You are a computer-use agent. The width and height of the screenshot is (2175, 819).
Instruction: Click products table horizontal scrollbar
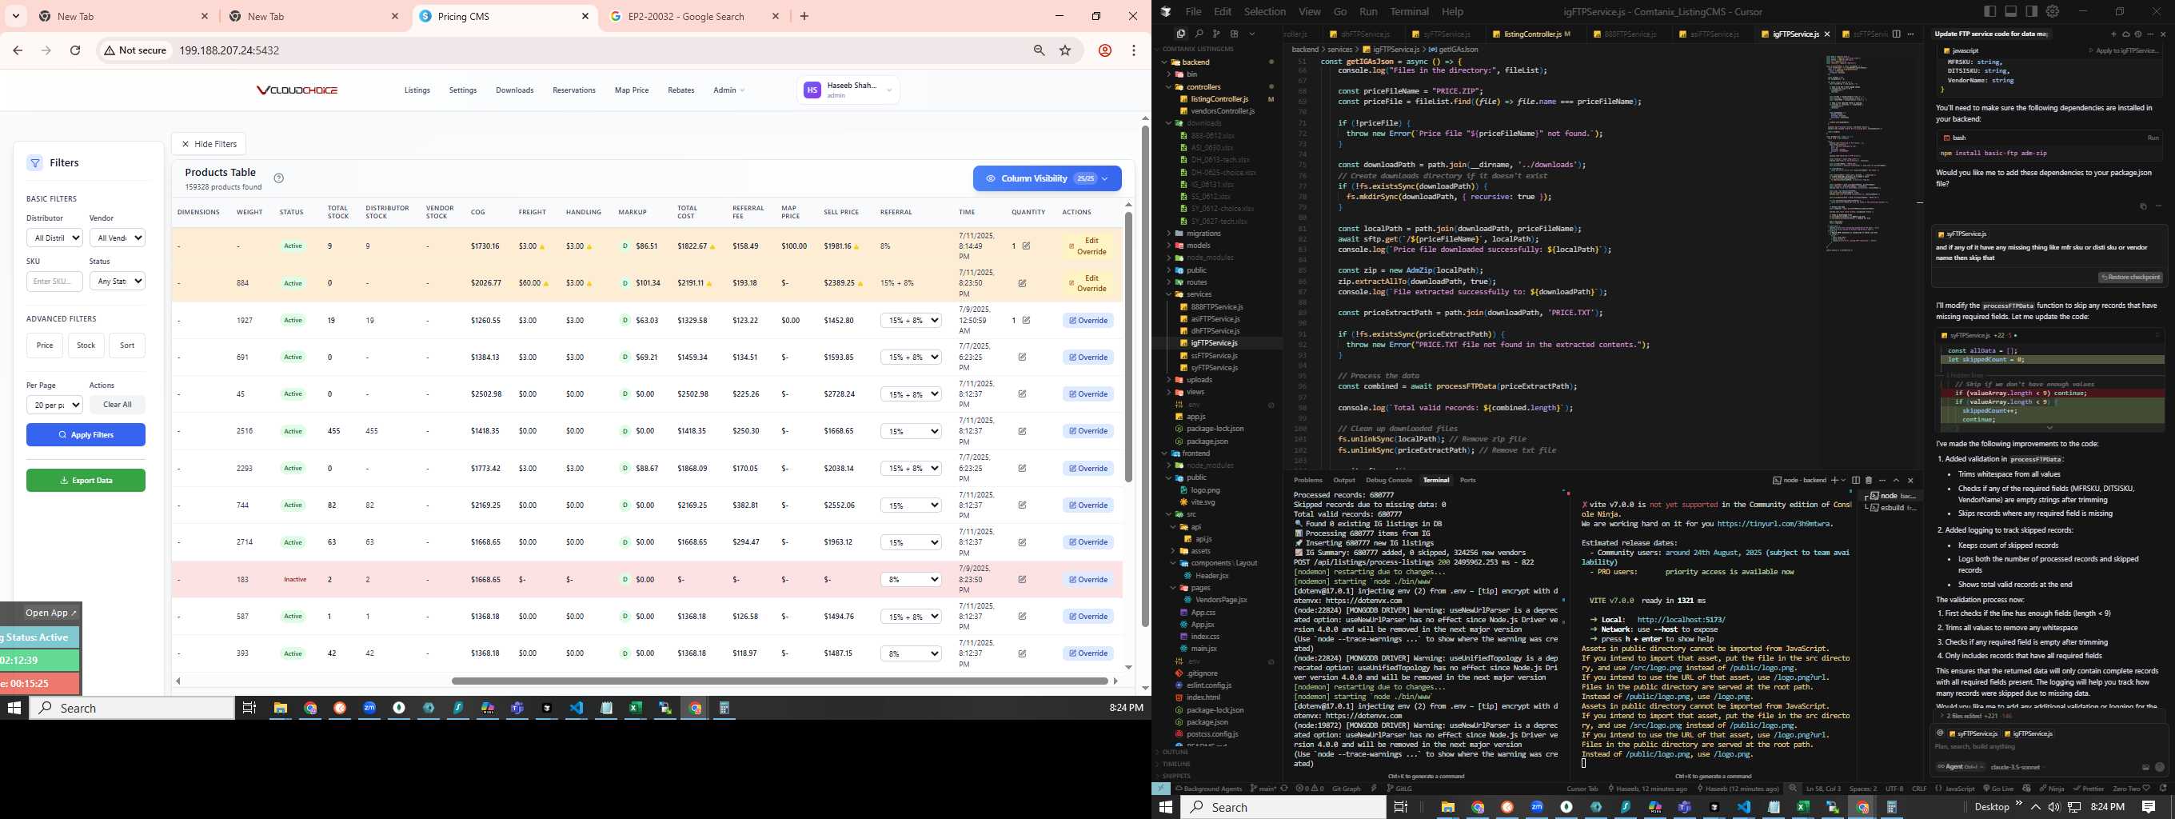click(x=779, y=681)
